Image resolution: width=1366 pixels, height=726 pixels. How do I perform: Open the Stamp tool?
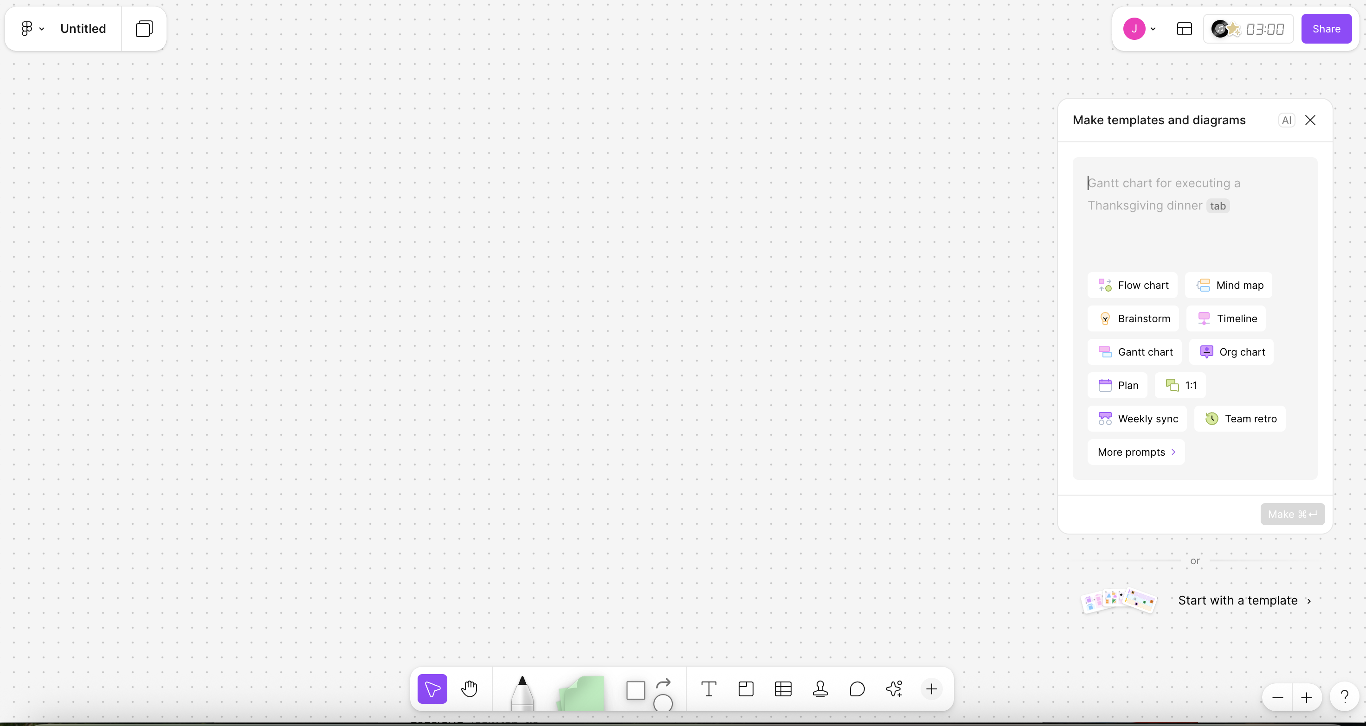(820, 688)
